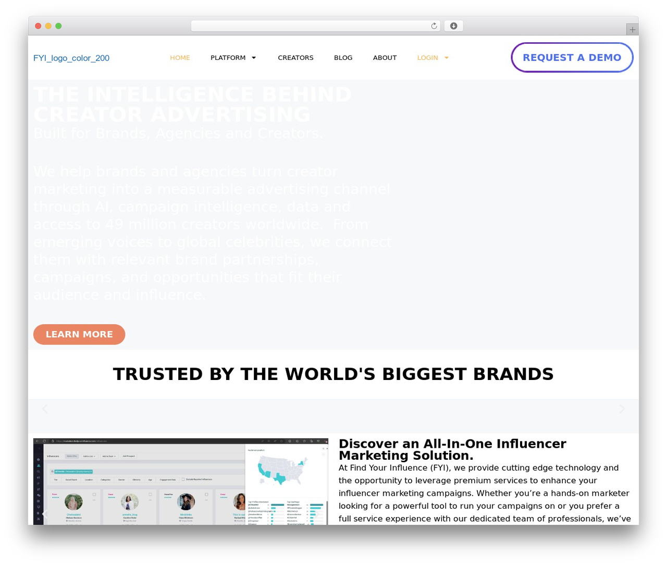Click the browser reload icon
This screenshot has width=667, height=565.
[x=434, y=26]
